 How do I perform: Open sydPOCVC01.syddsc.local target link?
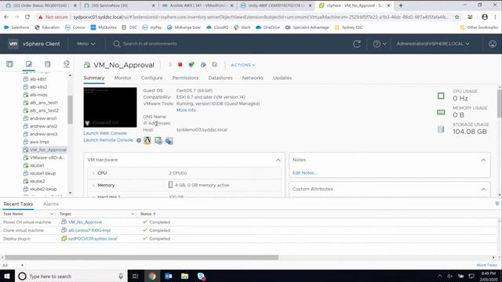[x=93, y=239]
